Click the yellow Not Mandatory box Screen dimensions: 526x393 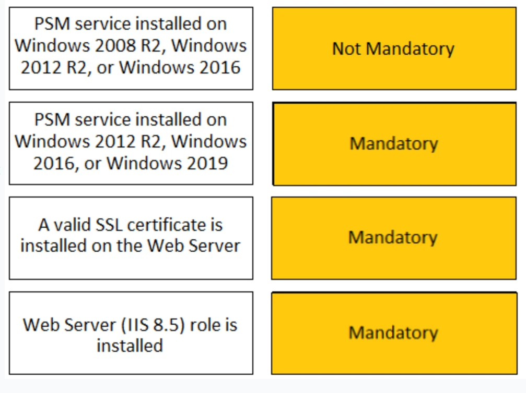click(394, 48)
